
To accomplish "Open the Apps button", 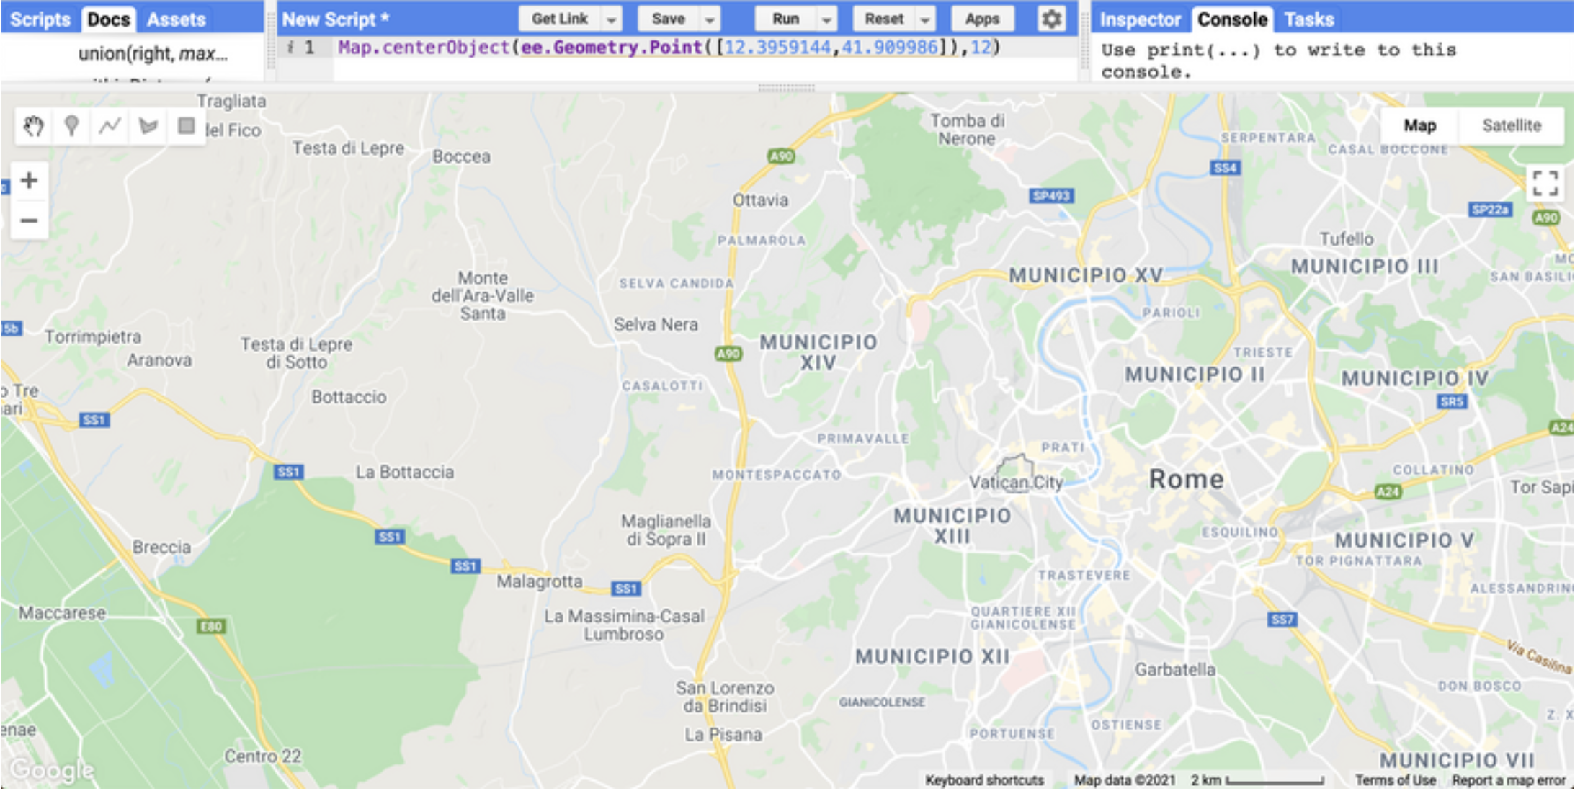I will pyautogui.click(x=983, y=19).
